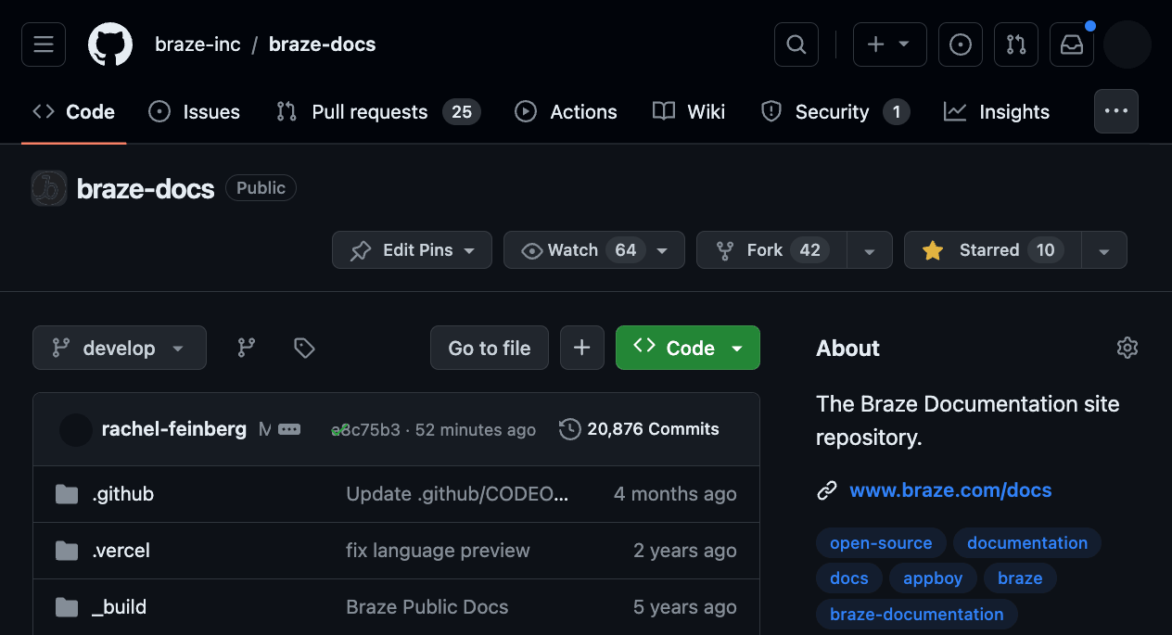Open the user profile avatar menu
The height and width of the screenshot is (635, 1172).
coord(1127,44)
